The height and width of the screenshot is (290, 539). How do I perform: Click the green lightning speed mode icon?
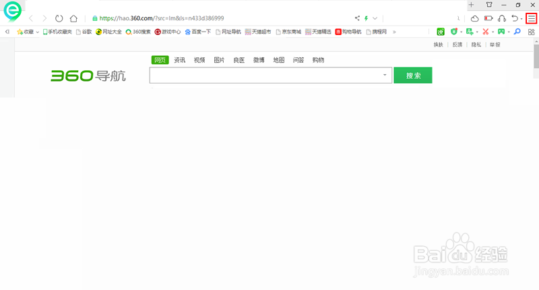[x=367, y=18]
